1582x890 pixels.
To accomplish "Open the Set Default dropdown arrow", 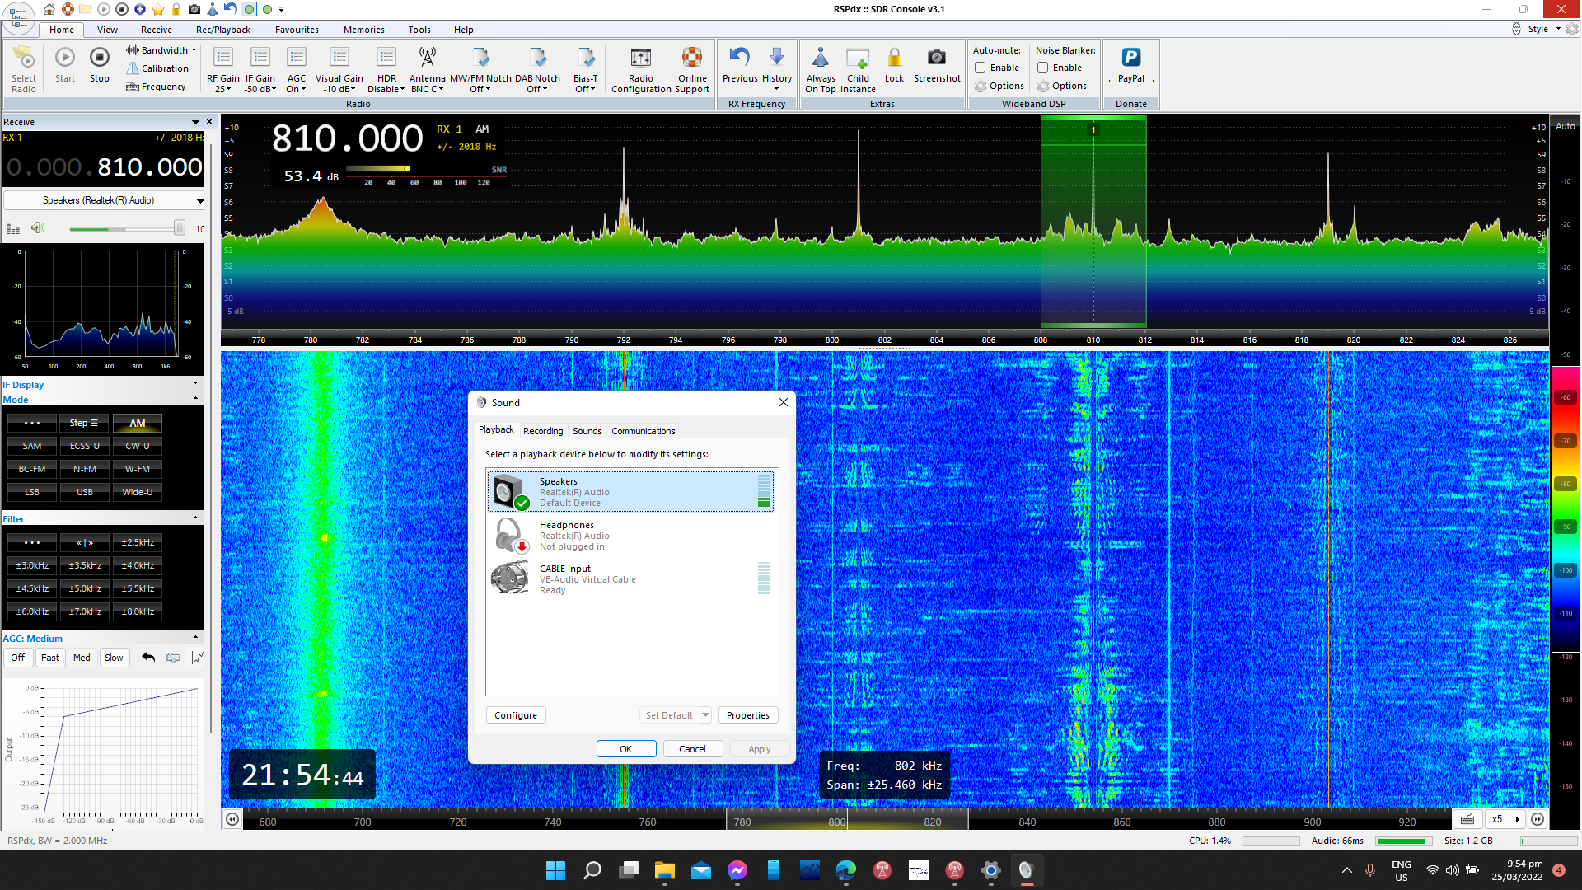I will click(x=705, y=715).
